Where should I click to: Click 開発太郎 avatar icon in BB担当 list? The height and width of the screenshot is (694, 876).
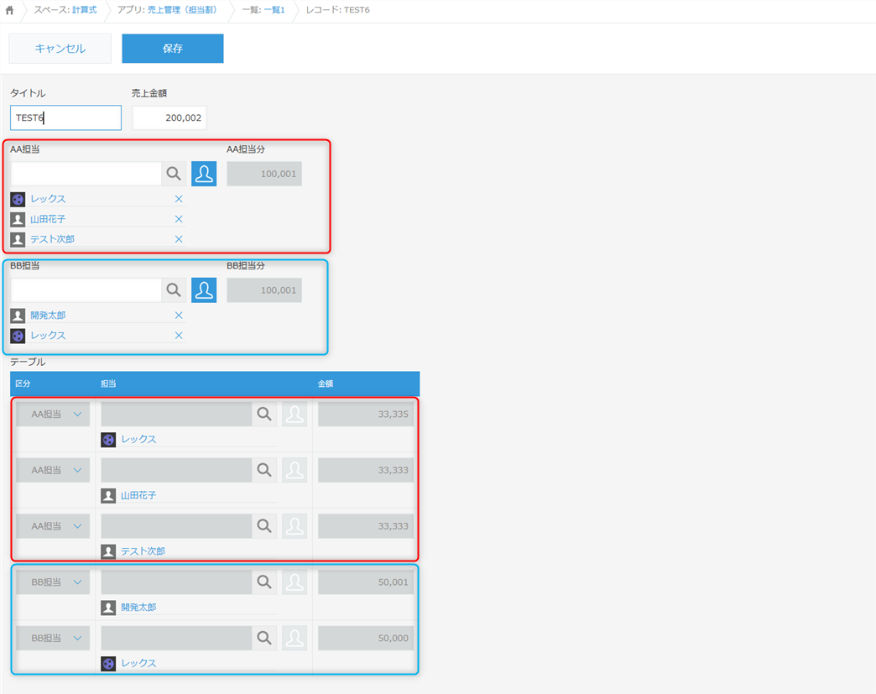coord(18,316)
